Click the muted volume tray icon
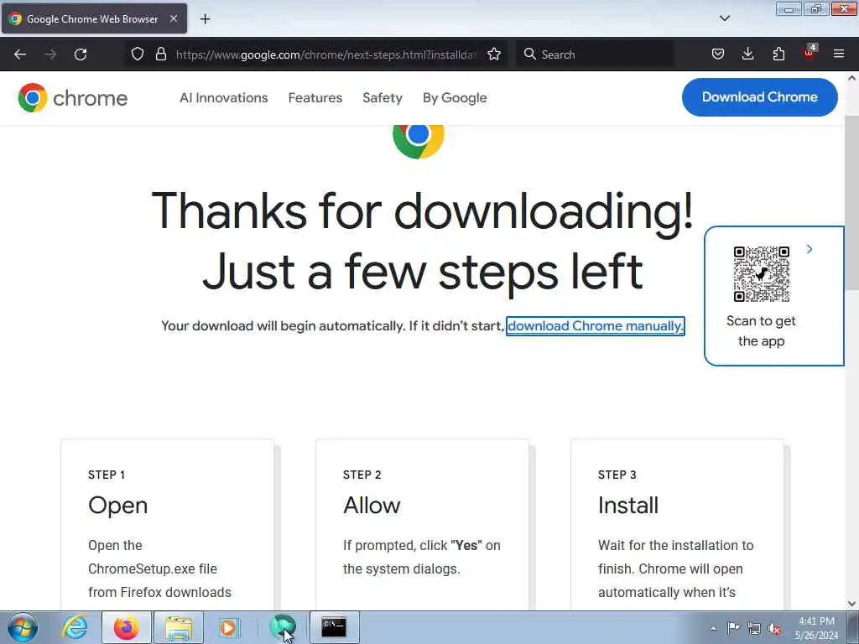859x644 pixels. 774,628
